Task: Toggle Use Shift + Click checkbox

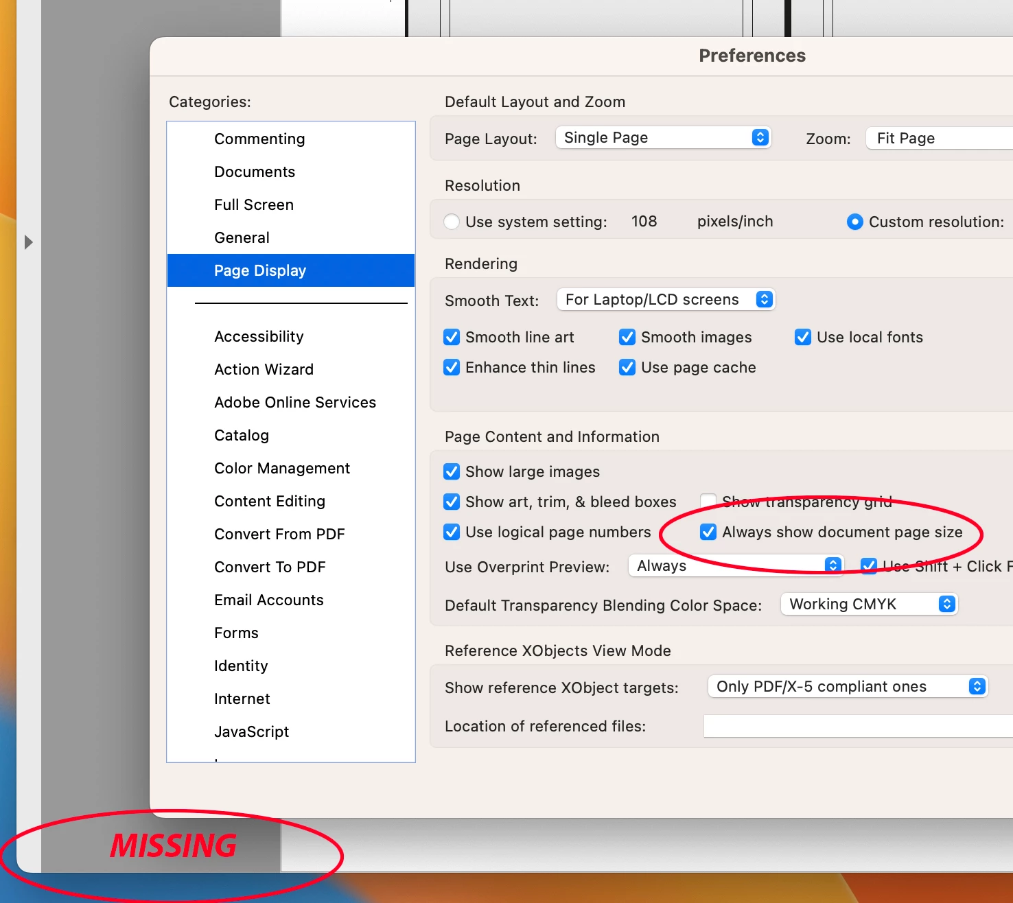Action: tap(869, 566)
